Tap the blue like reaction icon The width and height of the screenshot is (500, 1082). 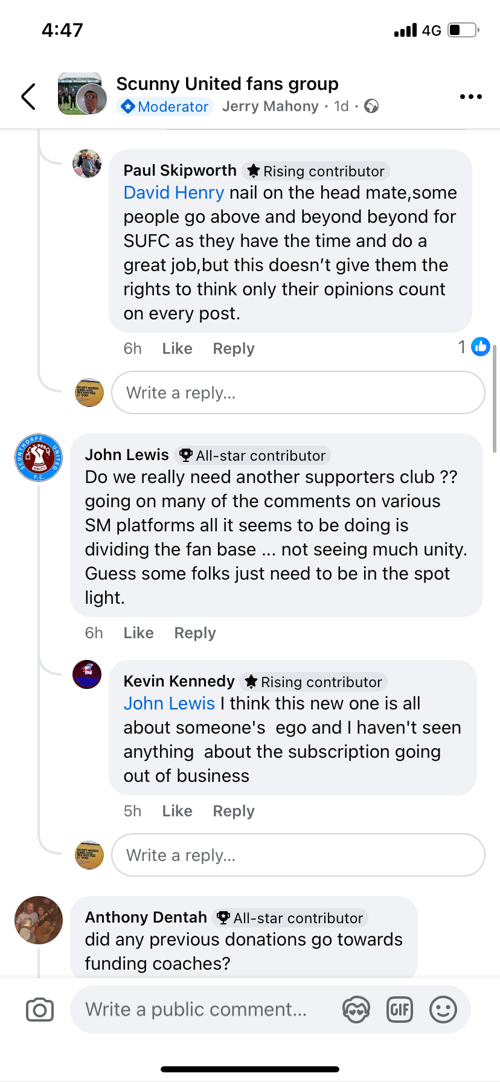pos(481,347)
